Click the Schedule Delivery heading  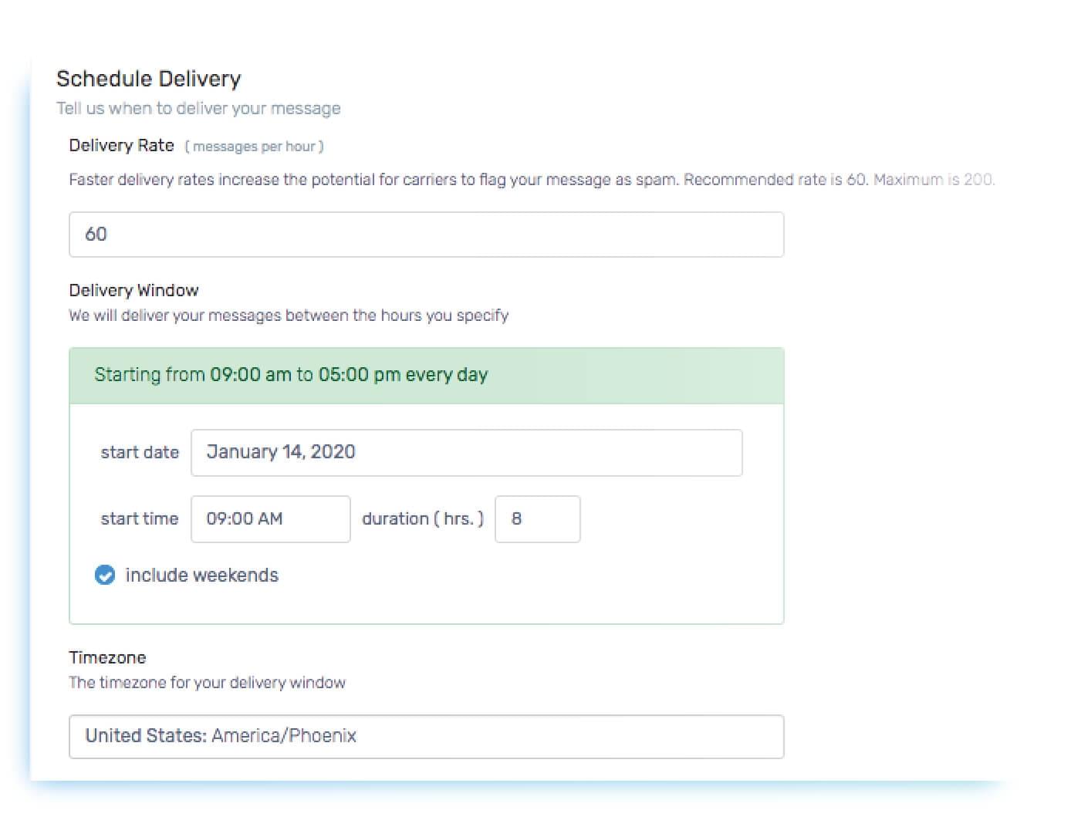148,78
